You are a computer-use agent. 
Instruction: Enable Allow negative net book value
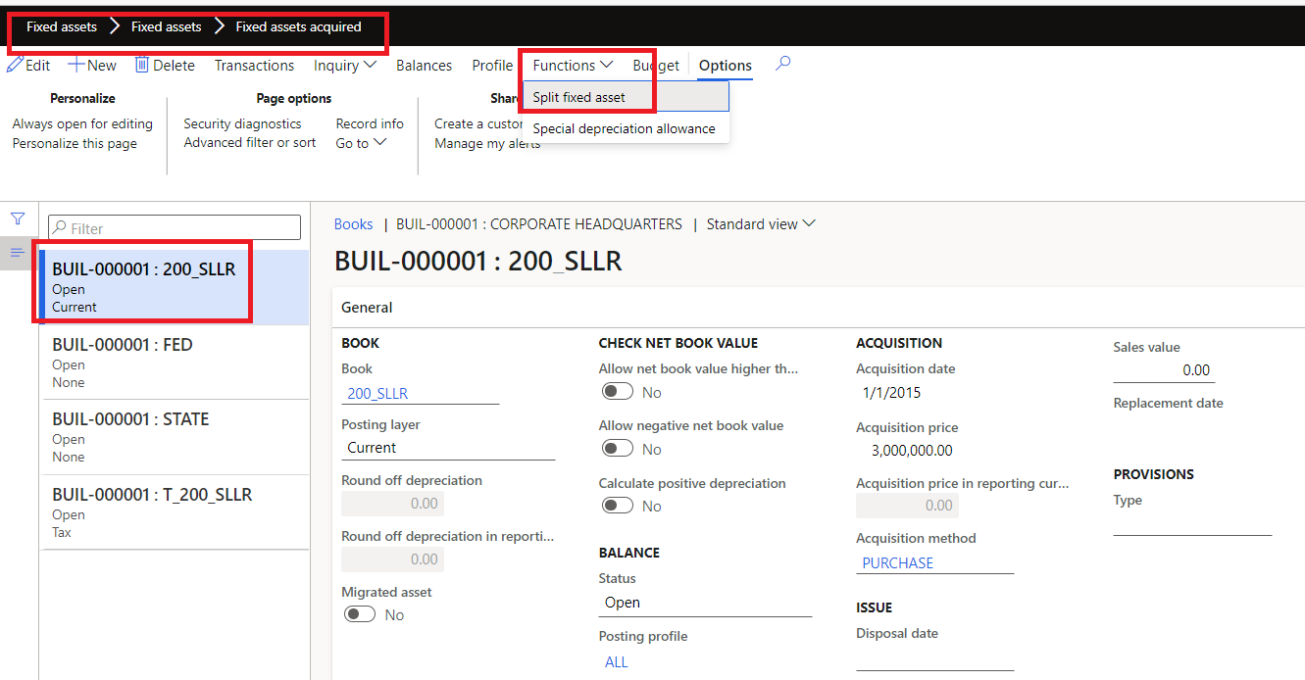coord(618,448)
